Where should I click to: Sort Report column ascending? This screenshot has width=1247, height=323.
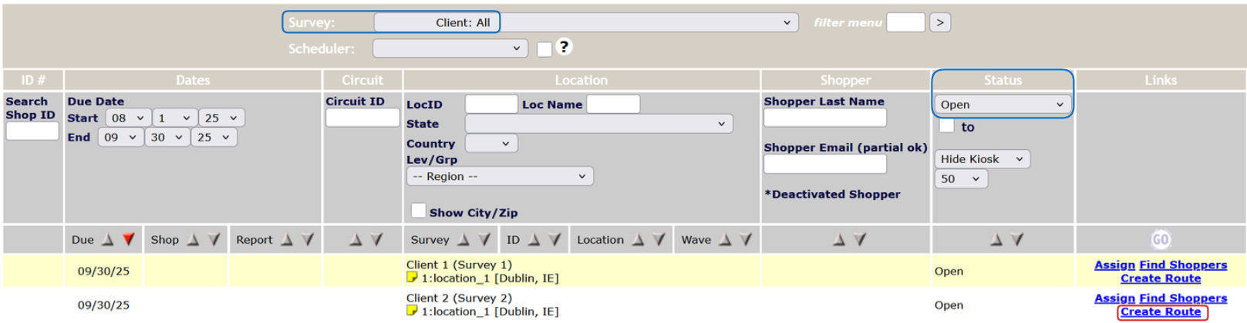pos(287,240)
